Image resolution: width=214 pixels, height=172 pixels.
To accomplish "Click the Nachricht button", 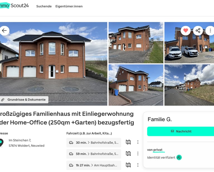I will tap(181, 131).
